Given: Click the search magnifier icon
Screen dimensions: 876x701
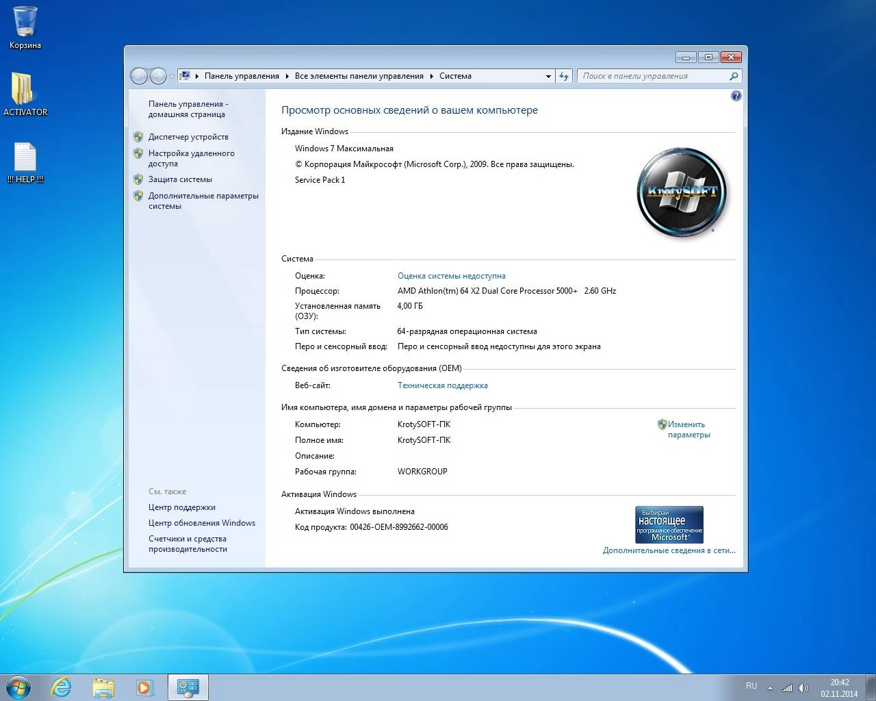Looking at the screenshot, I should 734,76.
